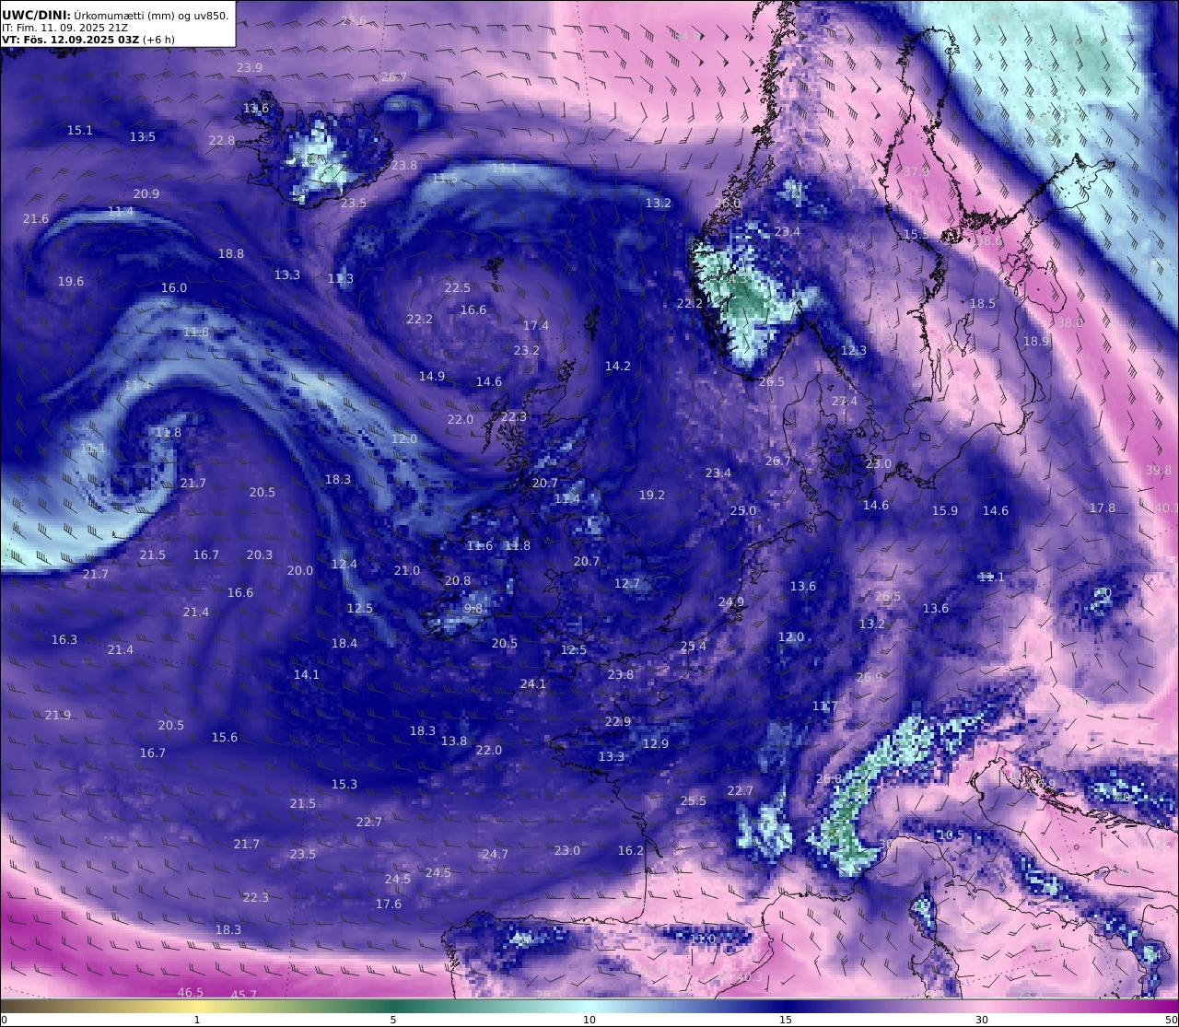Select the 16.2 map value
1179x1027 pixels.
(x=631, y=851)
